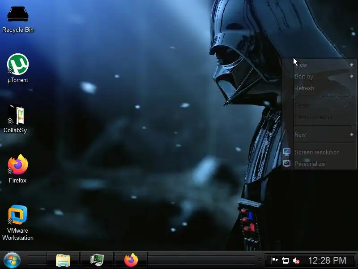Open File Explorer from the taskbar
The height and width of the screenshot is (269, 358).
click(63, 260)
